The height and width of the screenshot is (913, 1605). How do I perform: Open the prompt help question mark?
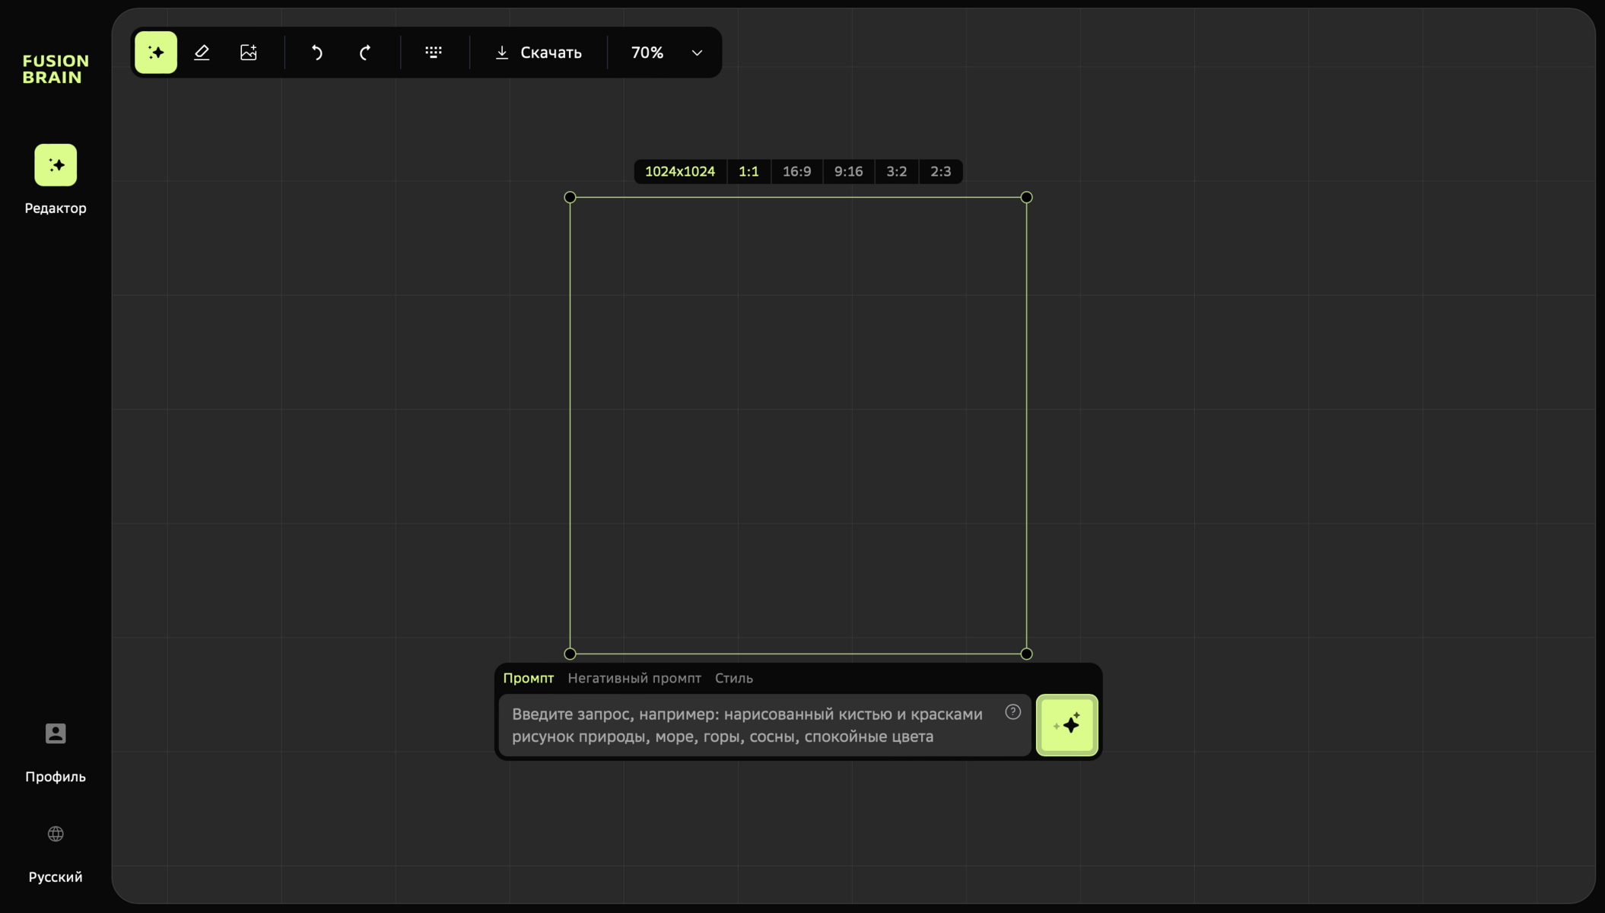click(x=1012, y=712)
